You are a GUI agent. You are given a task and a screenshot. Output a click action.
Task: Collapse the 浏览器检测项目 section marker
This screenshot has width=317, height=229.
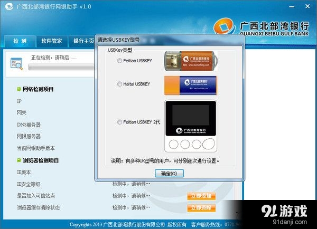click(x=19, y=160)
